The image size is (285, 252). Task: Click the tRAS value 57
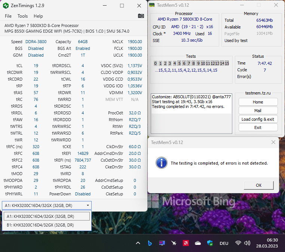pyautogui.click(x=36, y=93)
